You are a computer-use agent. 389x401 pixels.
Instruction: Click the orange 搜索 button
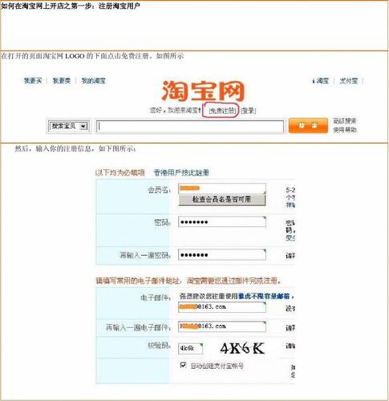click(308, 126)
